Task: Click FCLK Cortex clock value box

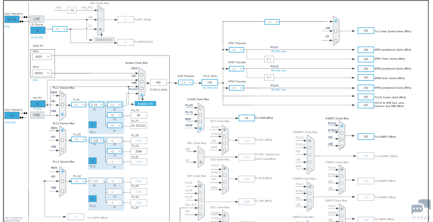Action: pos(366,97)
